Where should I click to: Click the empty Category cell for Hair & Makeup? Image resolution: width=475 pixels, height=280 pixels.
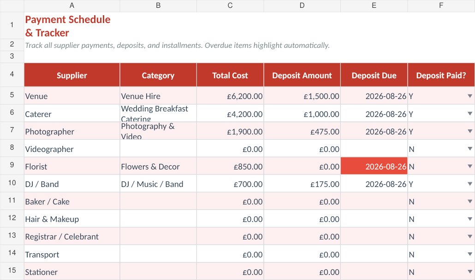pos(158,219)
